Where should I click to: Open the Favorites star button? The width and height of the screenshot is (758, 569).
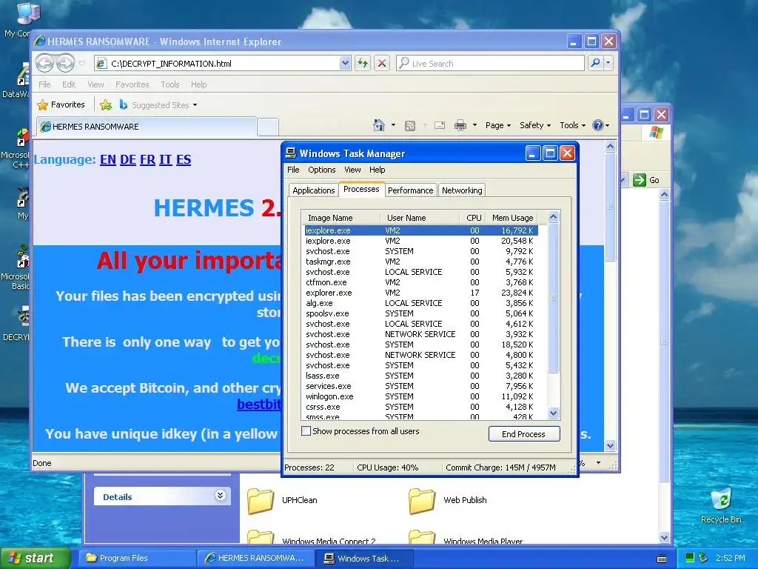[x=61, y=104]
